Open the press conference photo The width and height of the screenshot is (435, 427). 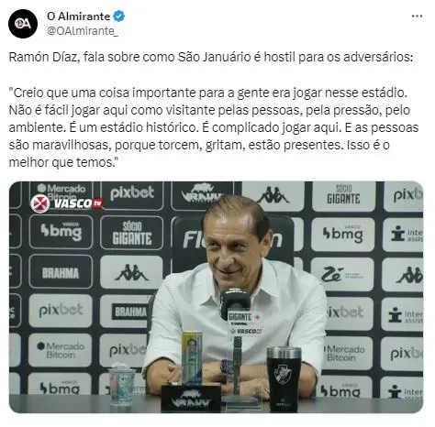click(x=216, y=297)
